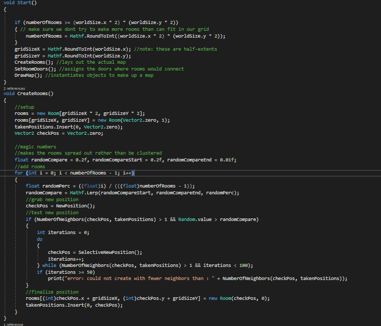Click the "//setup" comment
The height and width of the screenshot is (326, 381).
[25, 107]
